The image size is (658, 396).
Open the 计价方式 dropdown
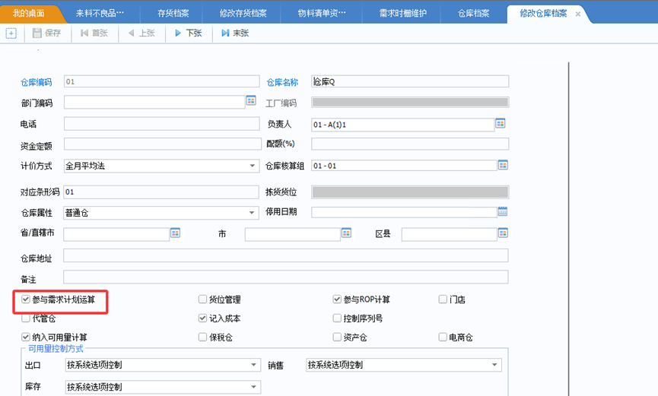161,166
